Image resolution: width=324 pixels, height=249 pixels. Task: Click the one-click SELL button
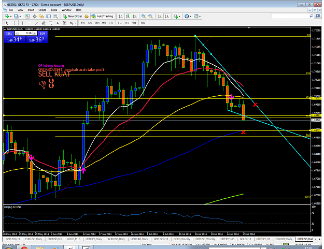[9, 34]
